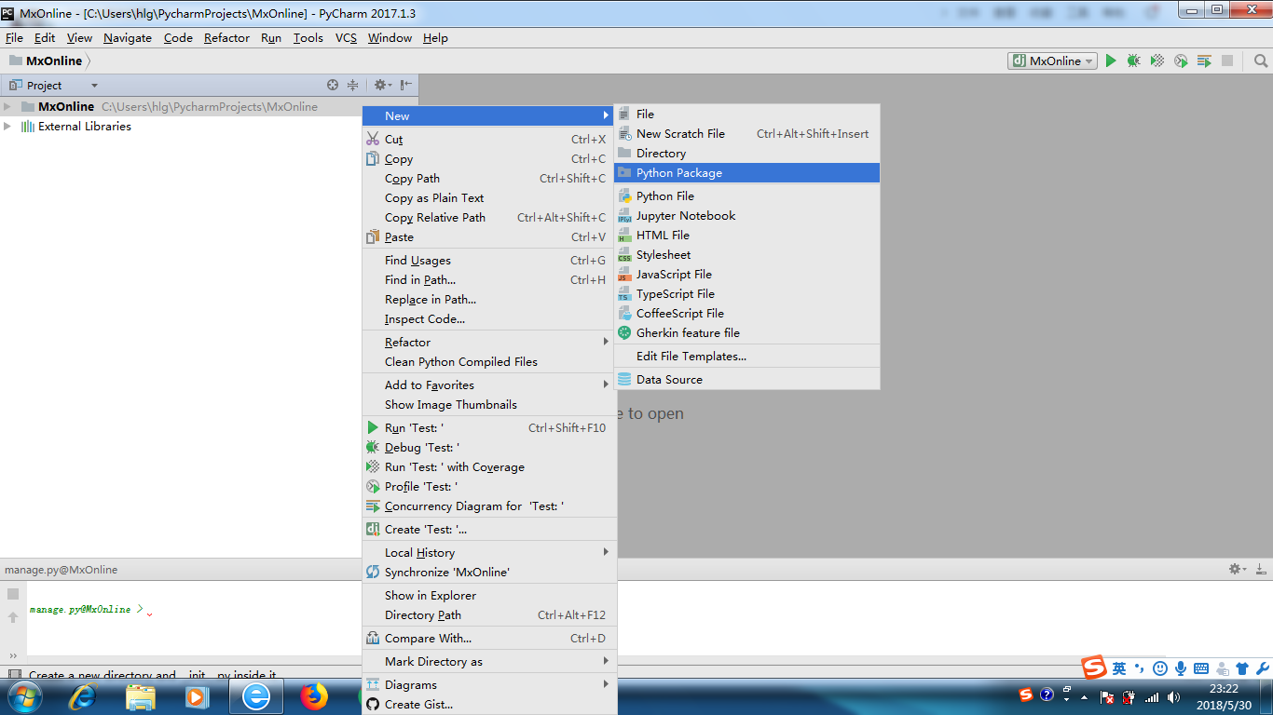This screenshot has height=715, width=1273.
Task: Open Edit File Templates entry
Action: pyautogui.click(x=746, y=356)
